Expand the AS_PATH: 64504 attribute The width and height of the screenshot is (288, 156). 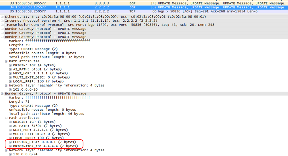(11, 126)
